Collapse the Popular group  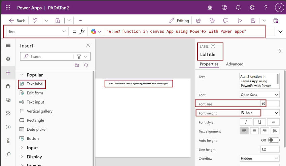tap(22, 75)
